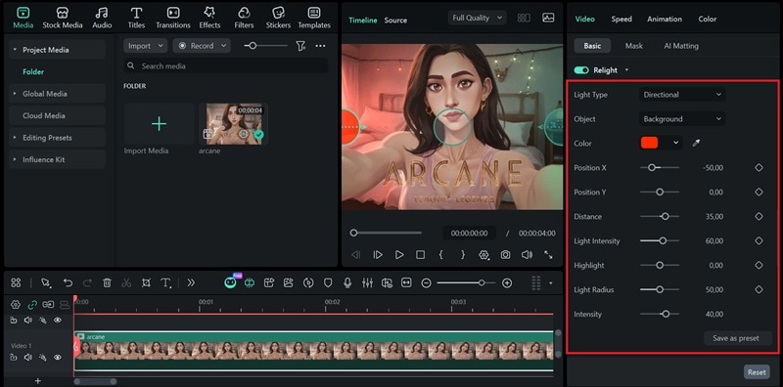The width and height of the screenshot is (783, 387).
Task: Click the marker shield icon in the timeline toolbar
Action: pyautogui.click(x=328, y=283)
